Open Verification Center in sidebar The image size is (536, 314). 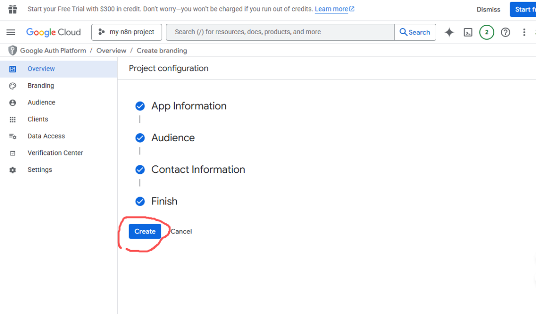click(55, 153)
